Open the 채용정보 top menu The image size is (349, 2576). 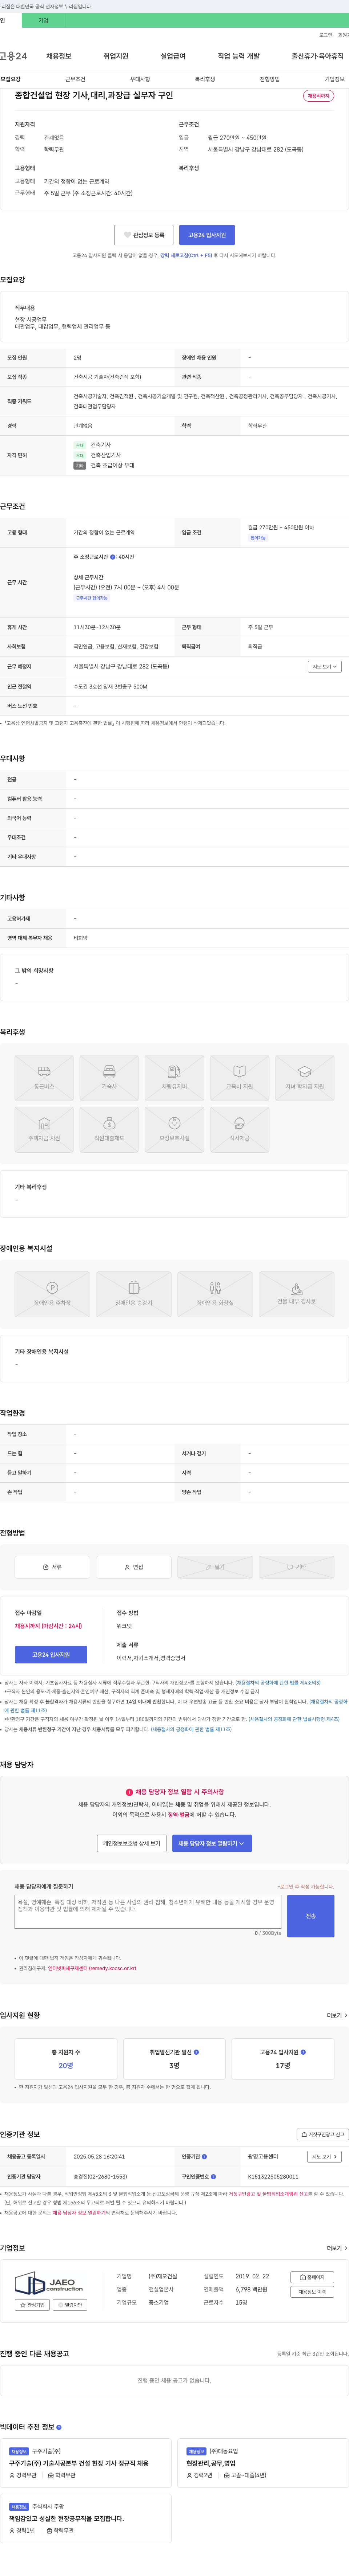click(59, 56)
